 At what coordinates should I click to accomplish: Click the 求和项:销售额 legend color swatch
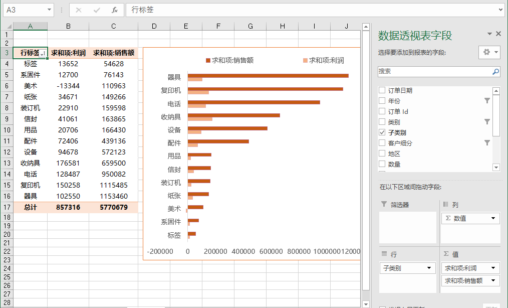(208, 60)
